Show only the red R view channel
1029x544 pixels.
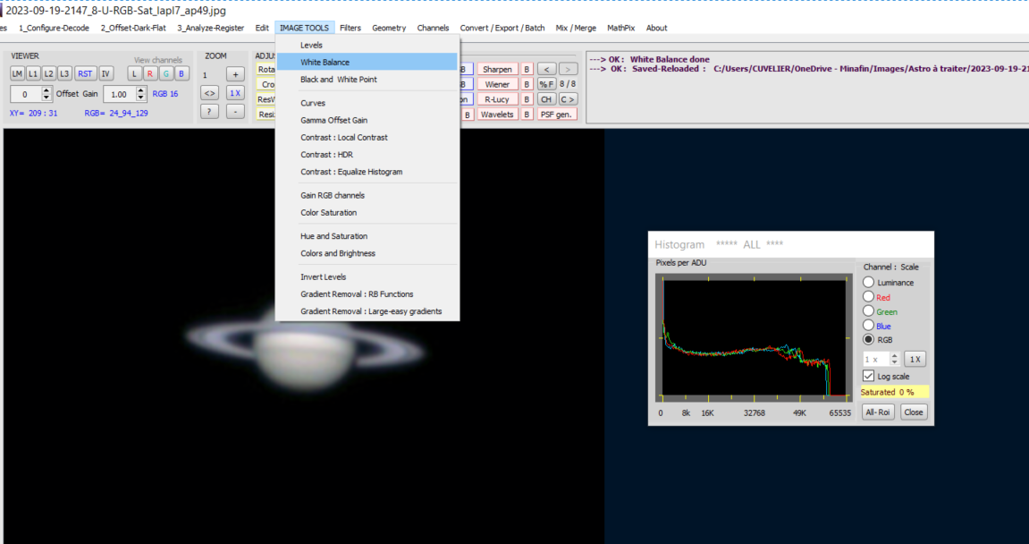[x=150, y=73]
